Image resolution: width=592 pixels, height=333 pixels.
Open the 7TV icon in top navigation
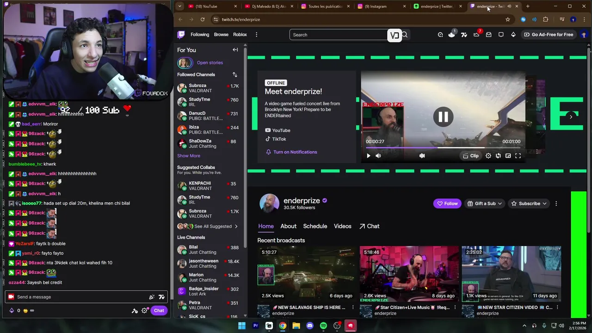[464, 35]
